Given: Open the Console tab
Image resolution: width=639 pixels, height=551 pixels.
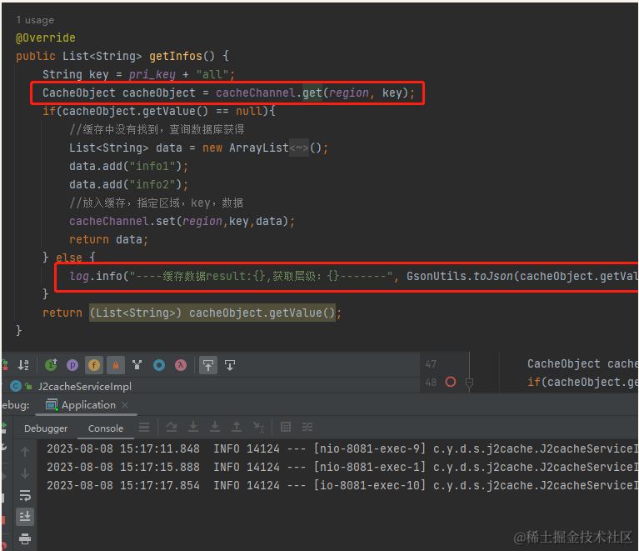Looking at the screenshot, I should 106,428.
